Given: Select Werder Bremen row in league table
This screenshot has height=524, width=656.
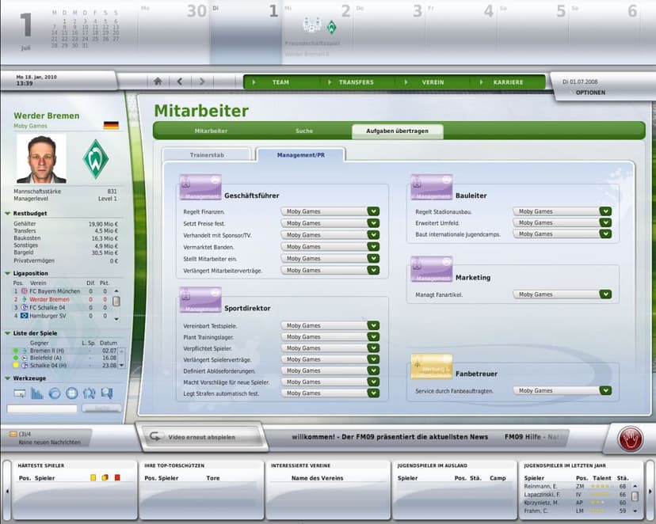Looking at the screenshot, I should pos(62,299).
